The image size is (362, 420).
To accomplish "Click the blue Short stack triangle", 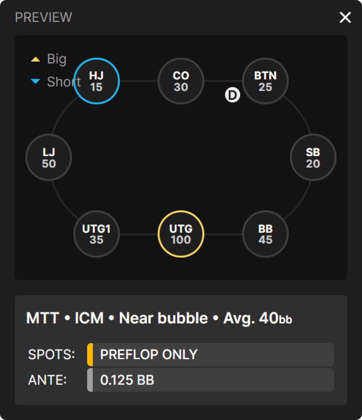I will (x=35, y=82).
